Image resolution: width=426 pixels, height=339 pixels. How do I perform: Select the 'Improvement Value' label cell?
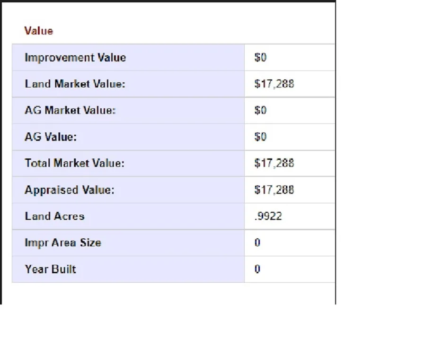pyautogui.click(x=75, y=58)
